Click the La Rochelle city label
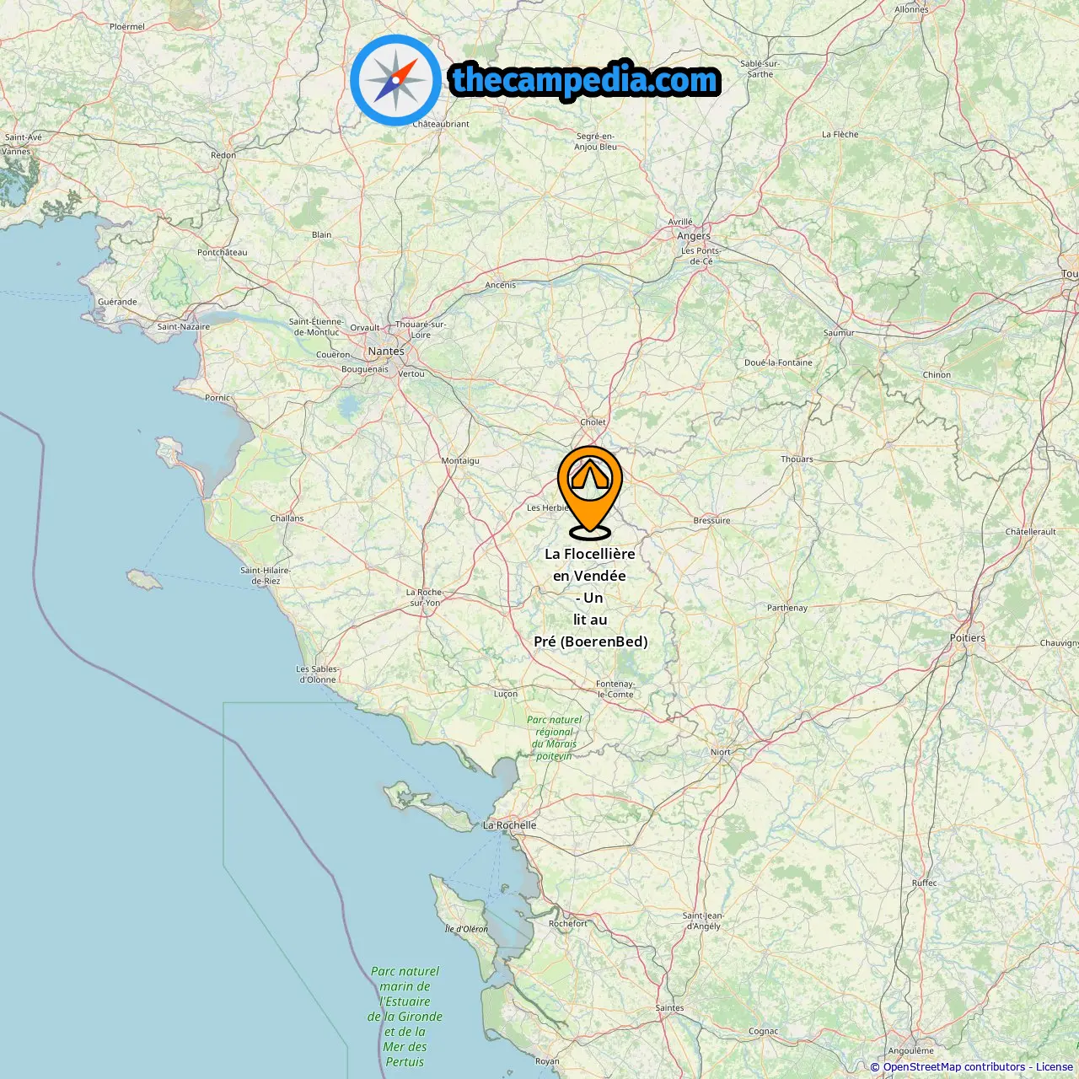This screenshot has height=1079, width=1079. (509, 825)
